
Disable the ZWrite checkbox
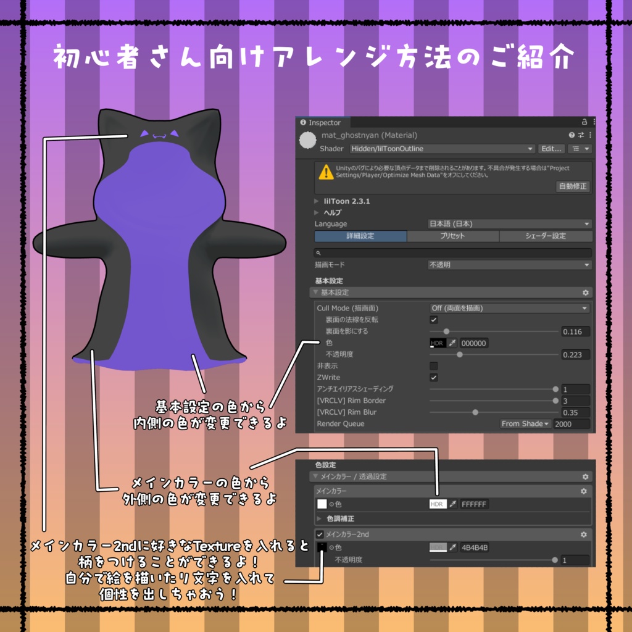coord(434,377)
